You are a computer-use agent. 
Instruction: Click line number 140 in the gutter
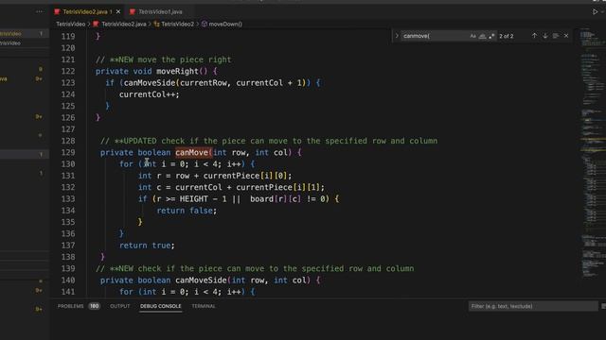[68, 280]
